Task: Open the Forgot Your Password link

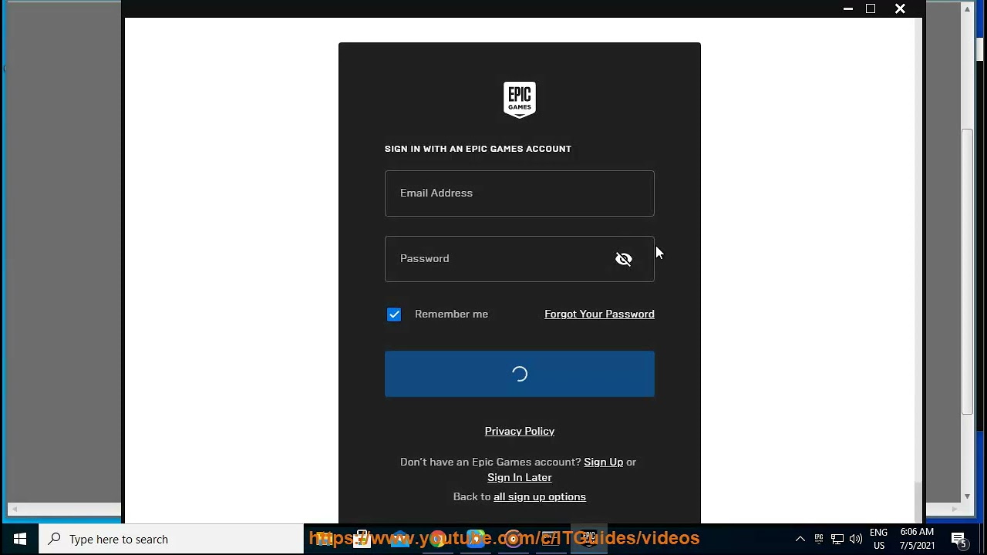Action: click(x=599, y=314)
